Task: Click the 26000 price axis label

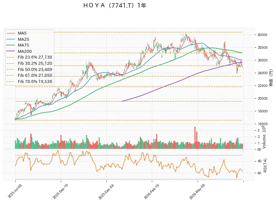Action: point(262,60)
